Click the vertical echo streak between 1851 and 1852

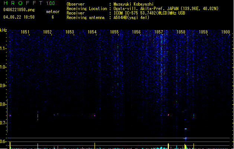tap(38, 116)
